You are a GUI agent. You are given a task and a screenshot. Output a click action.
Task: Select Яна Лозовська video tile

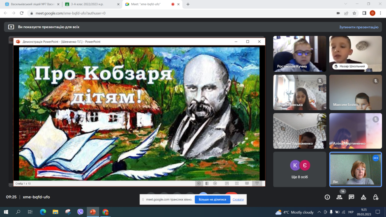click(x=300, y=93)
